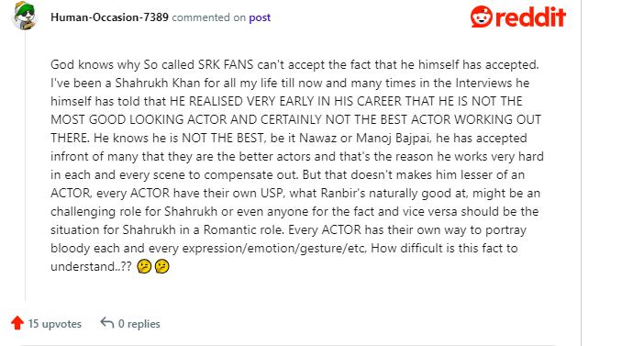Screen dimensions: 622x346
Task: Upvote the comment with the red arrow
Action: (17, 323)
